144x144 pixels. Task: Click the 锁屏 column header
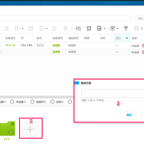87,38
